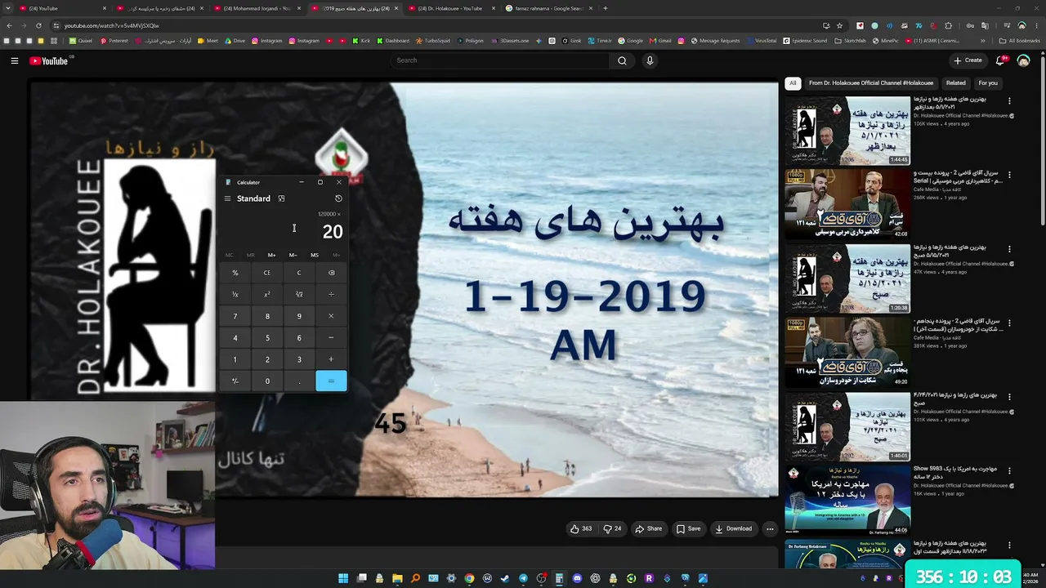Toggle Calculator keep-on-top mode icon
Screen dimensions: 1046x588
pos(281,198)
